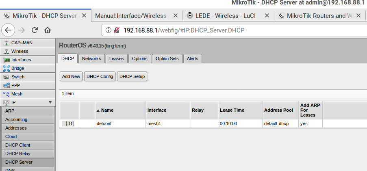Close the MikroTik DHCP Server browser tab
Screen dimensions: 367x171
point(85,16)
